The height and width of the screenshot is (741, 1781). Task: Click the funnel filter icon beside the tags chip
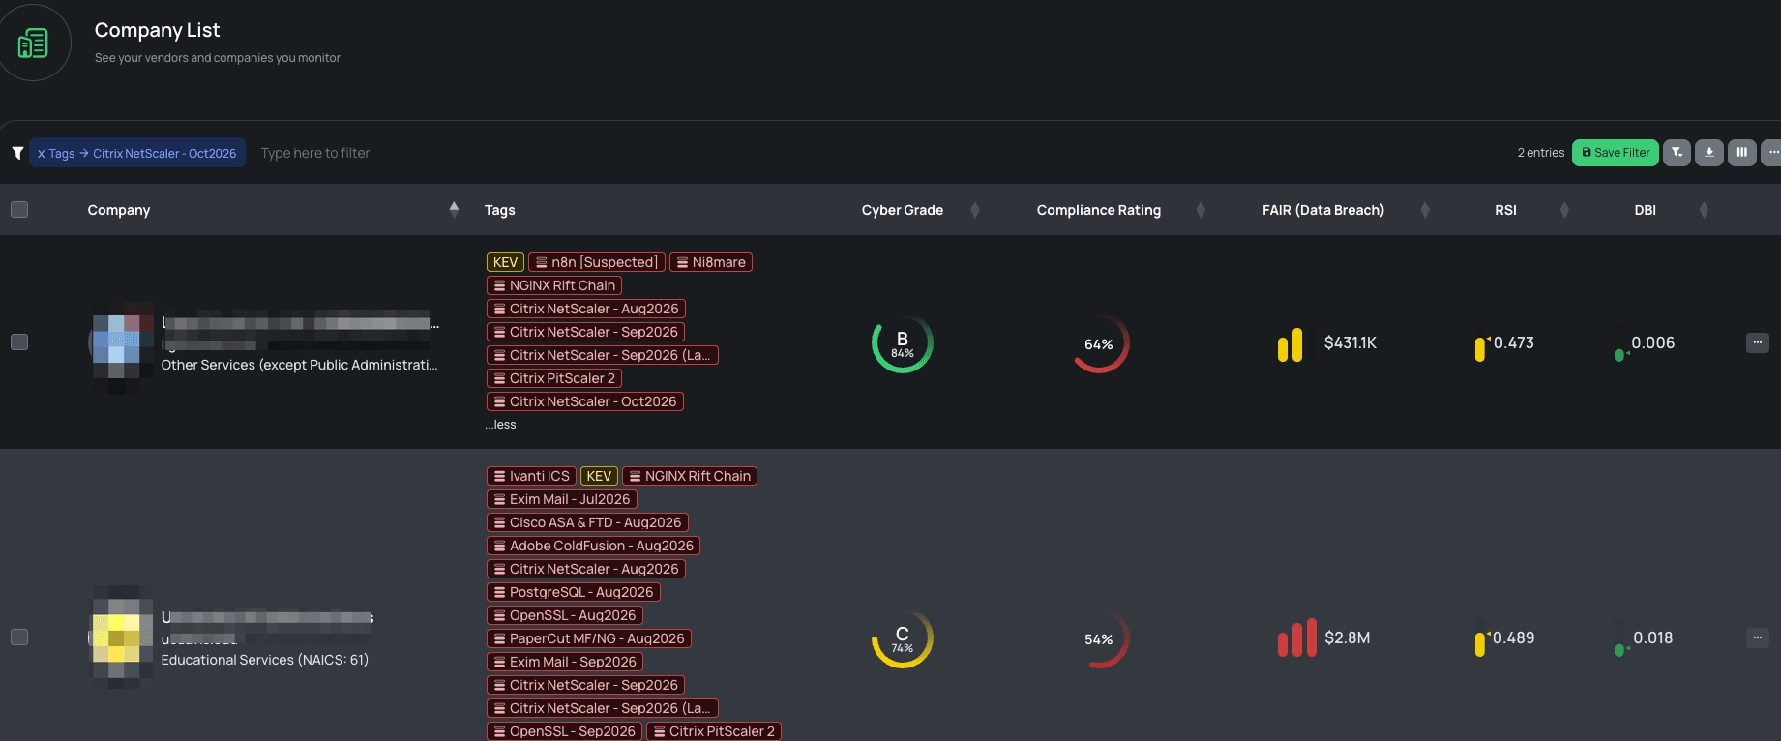click(x=17, y=153)
